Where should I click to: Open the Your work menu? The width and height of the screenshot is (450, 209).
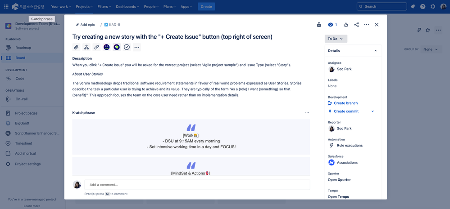click(60, 7)
